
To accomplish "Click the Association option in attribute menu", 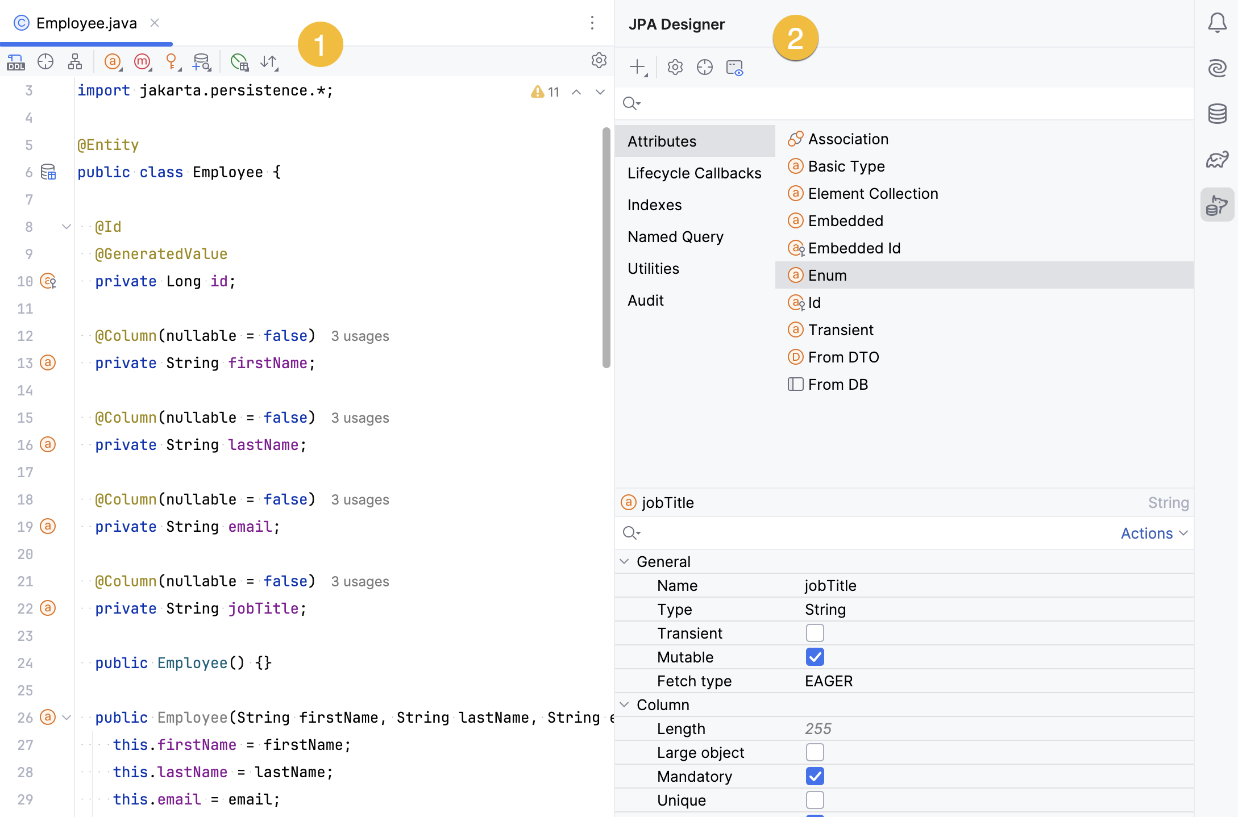I will tap(846, 137).
